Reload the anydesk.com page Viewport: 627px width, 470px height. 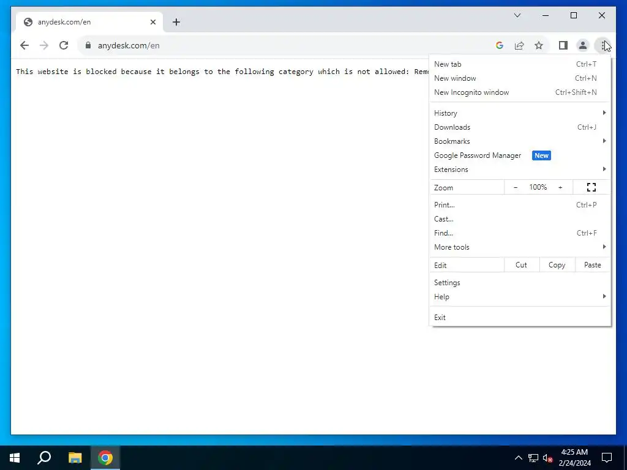click(64, 45)
